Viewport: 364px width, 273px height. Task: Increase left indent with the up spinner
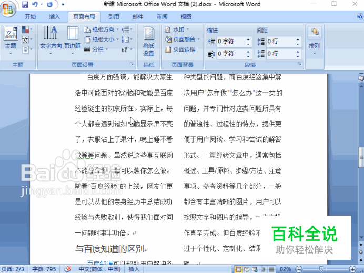tap(248, 39)
